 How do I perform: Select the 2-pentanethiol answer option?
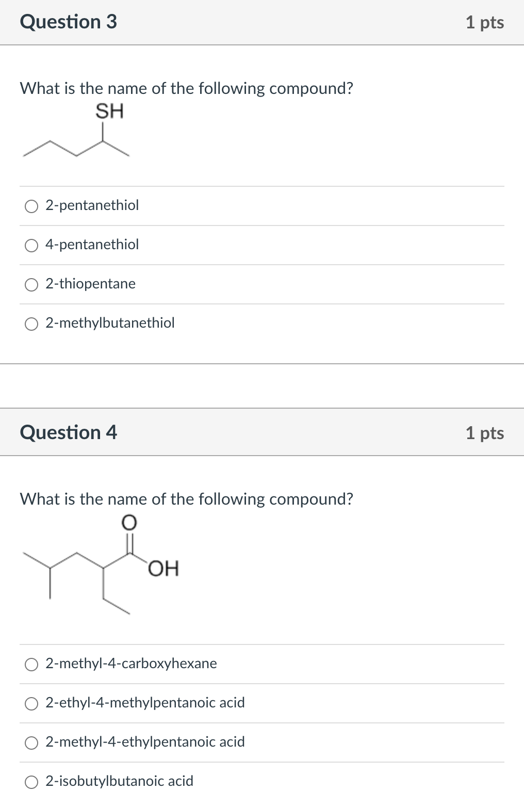pyautogui.click(x=31, y=206)
